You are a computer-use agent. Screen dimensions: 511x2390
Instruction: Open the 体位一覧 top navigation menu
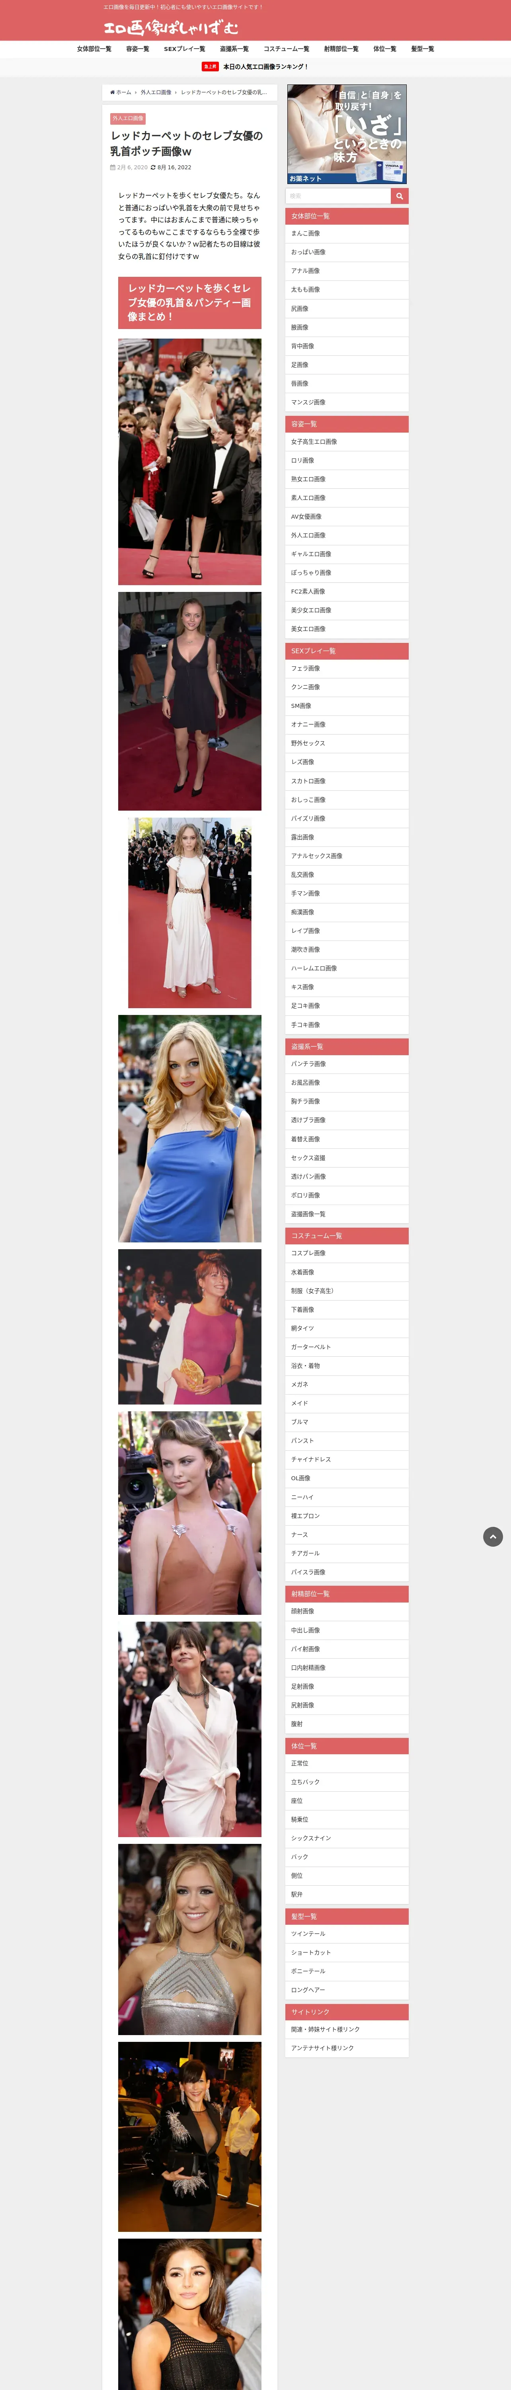[x=385, y=49]
